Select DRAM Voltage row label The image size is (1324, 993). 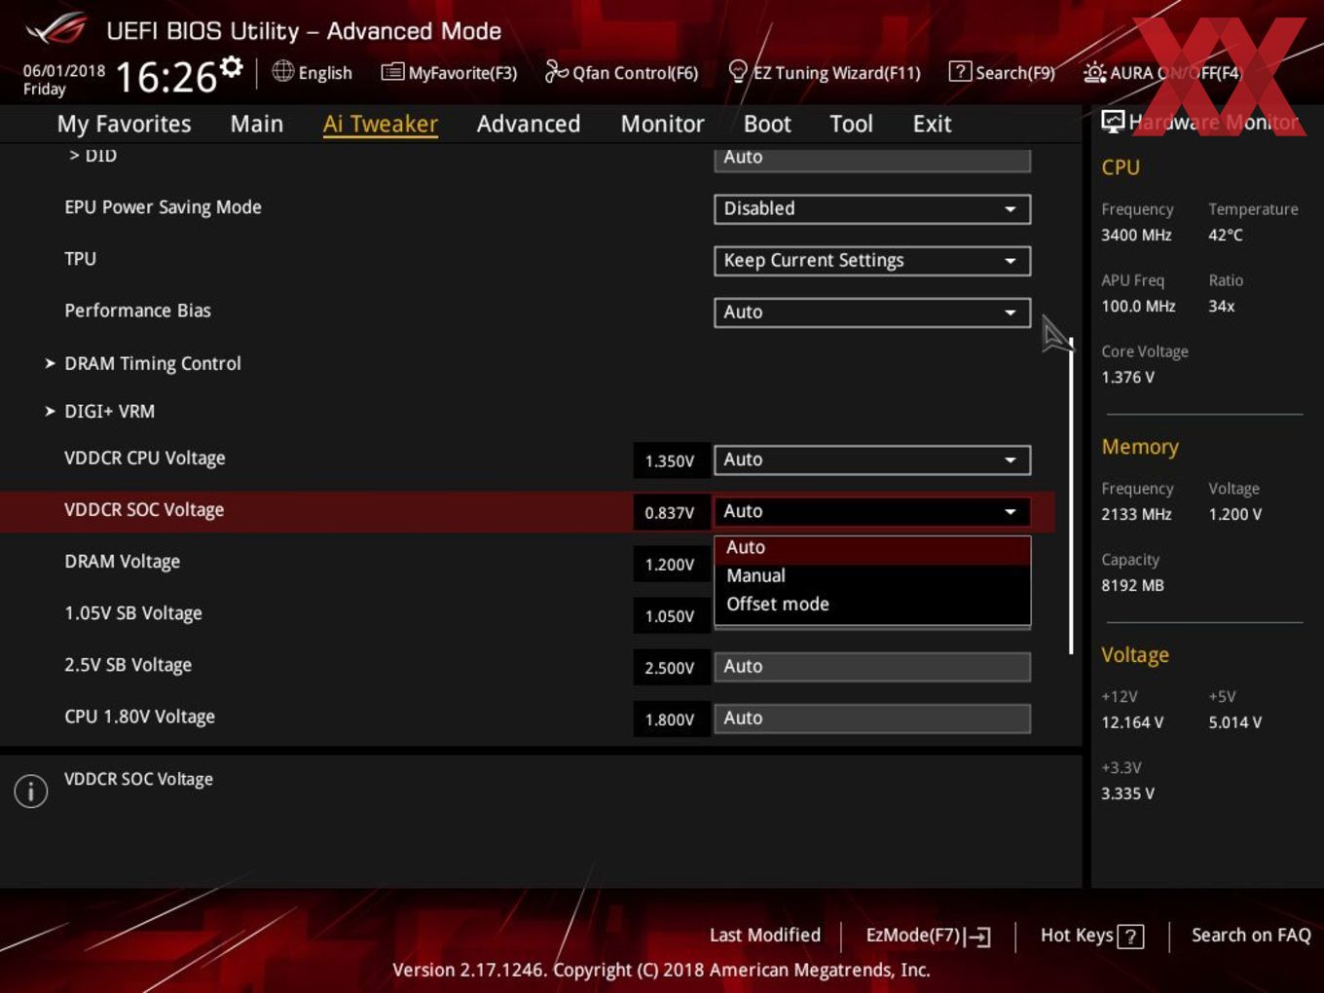[122, 562]
